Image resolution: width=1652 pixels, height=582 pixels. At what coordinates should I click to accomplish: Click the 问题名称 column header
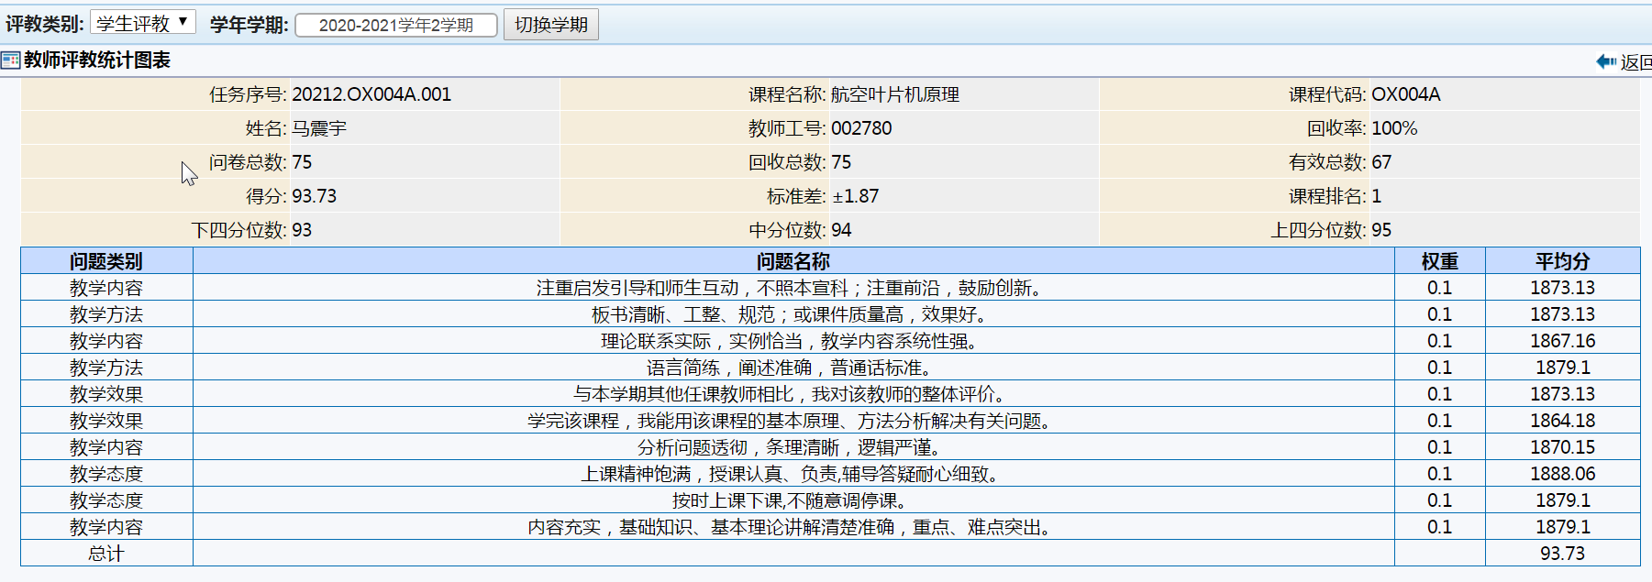pyautogui.click(x=793, y=261)
